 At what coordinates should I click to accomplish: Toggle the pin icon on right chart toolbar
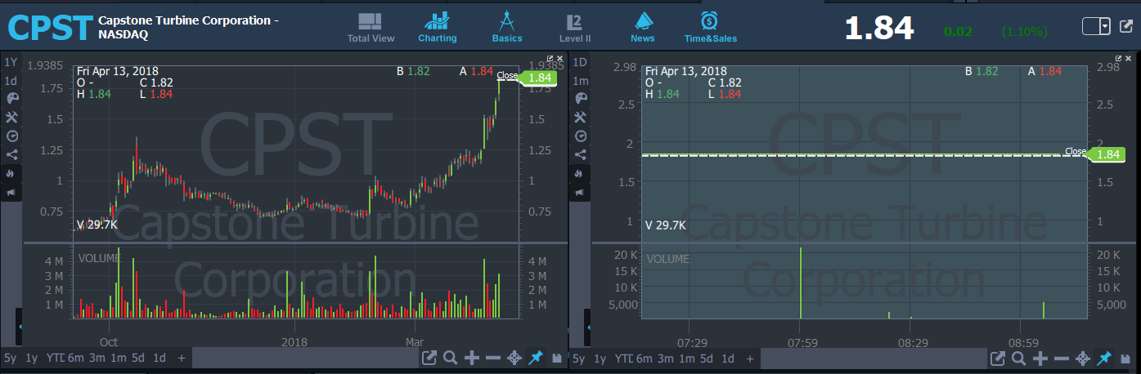[x=1104, y=358]
